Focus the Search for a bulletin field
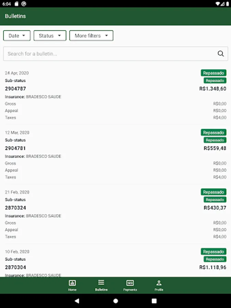Screen dimensions: 231x308 click(x=116, y=54)
